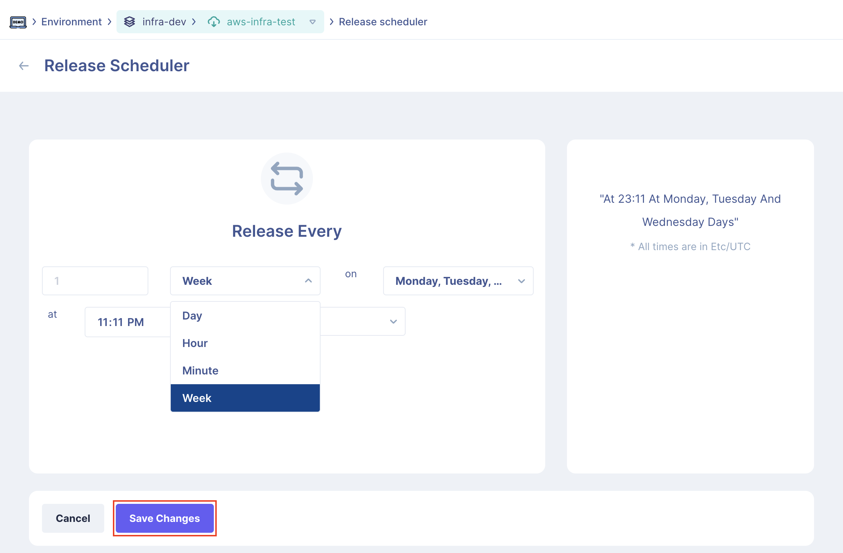Expand the Monday, Tuesday days dropdown
This screenshot has height=553, width=843.
click(521, 281)
